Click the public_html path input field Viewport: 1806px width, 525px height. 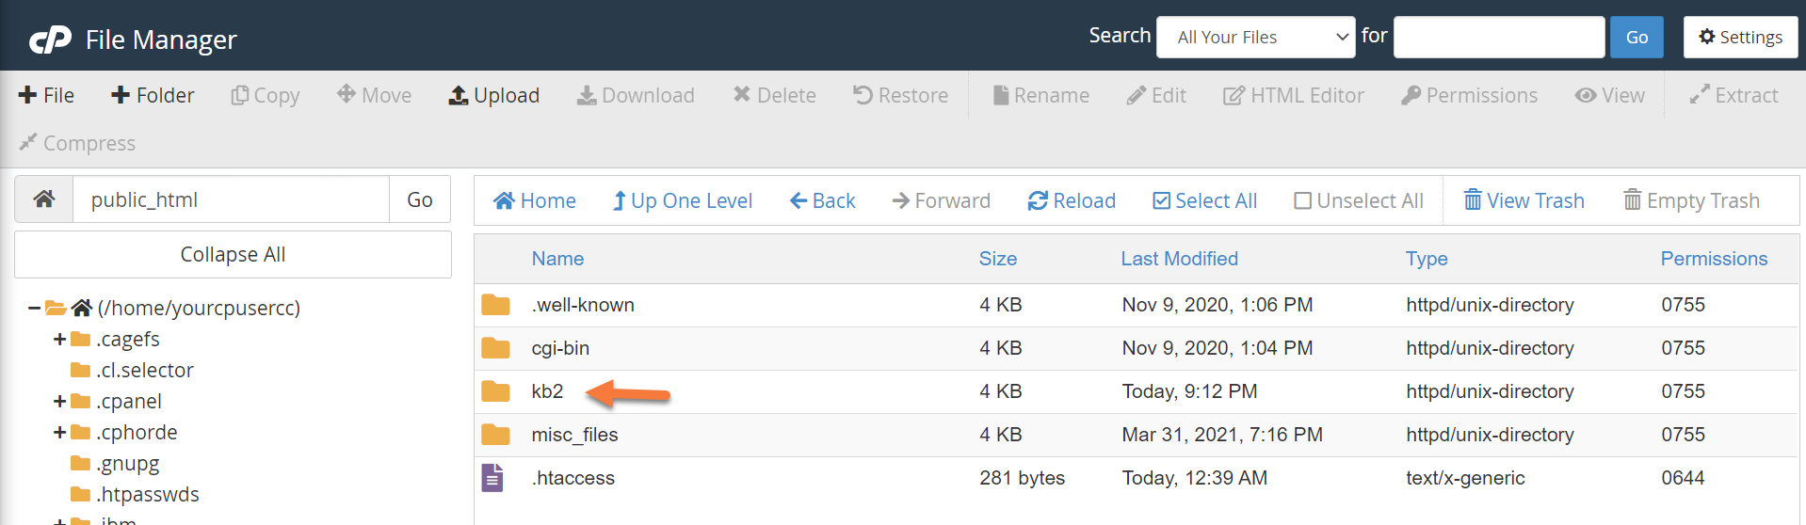231,199
